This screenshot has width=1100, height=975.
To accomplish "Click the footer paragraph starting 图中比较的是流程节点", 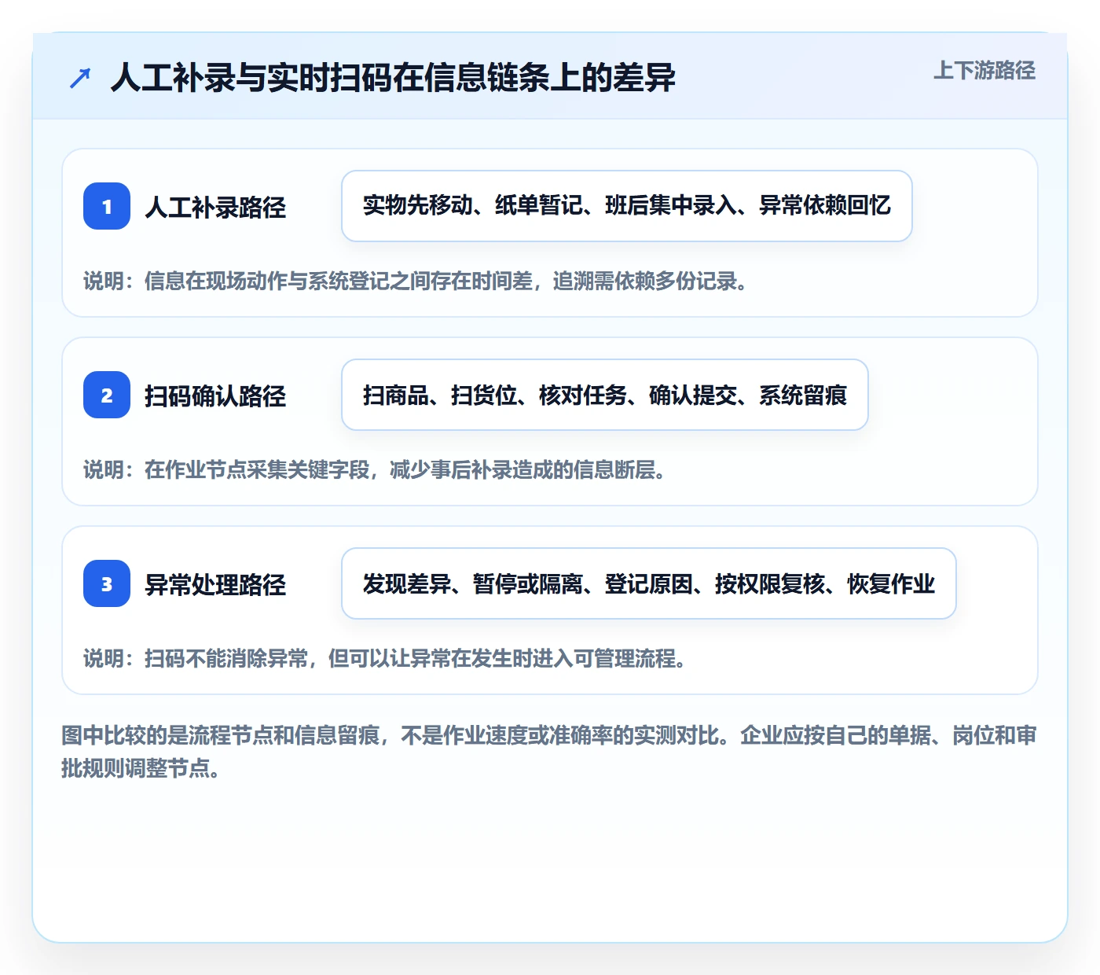I will tap(549, 751).
